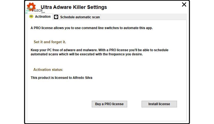Click the licensee name Alfredo Silva
This screenshot has width=214, height=124.
coord(82,78)
